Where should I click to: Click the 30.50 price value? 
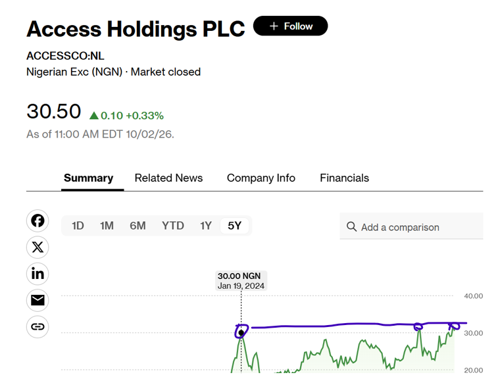[x=54, y=111]
